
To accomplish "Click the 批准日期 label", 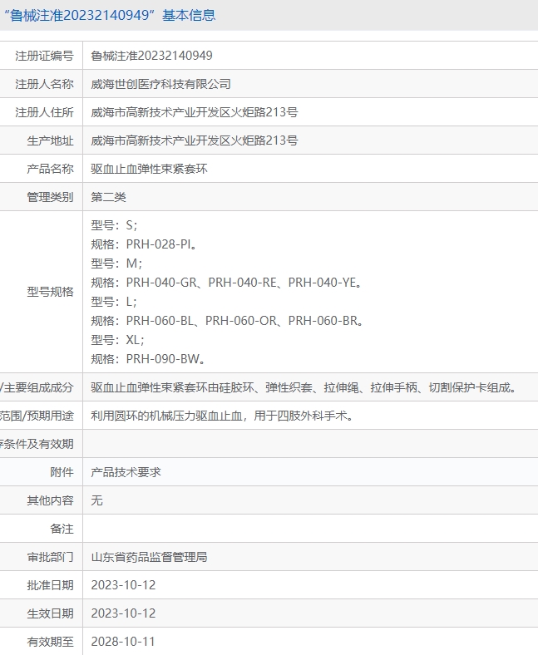I will (x=50, y=585).
